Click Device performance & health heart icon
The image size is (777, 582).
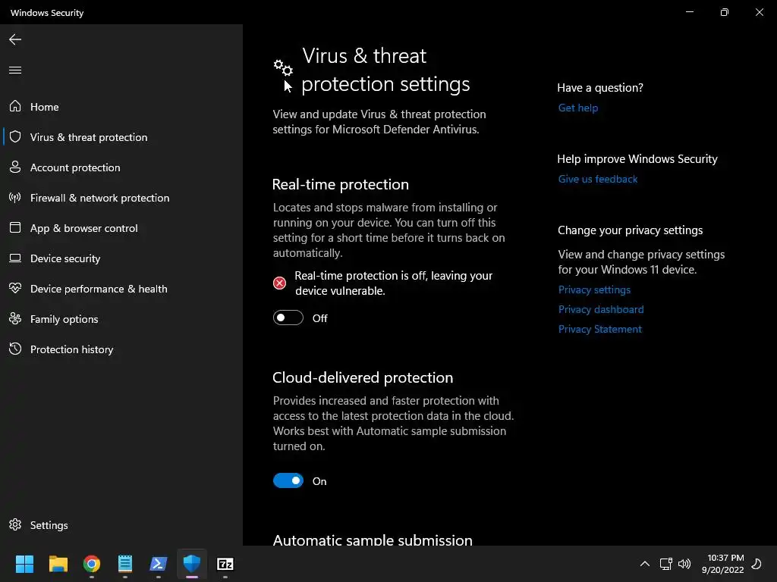coord(15,289)
